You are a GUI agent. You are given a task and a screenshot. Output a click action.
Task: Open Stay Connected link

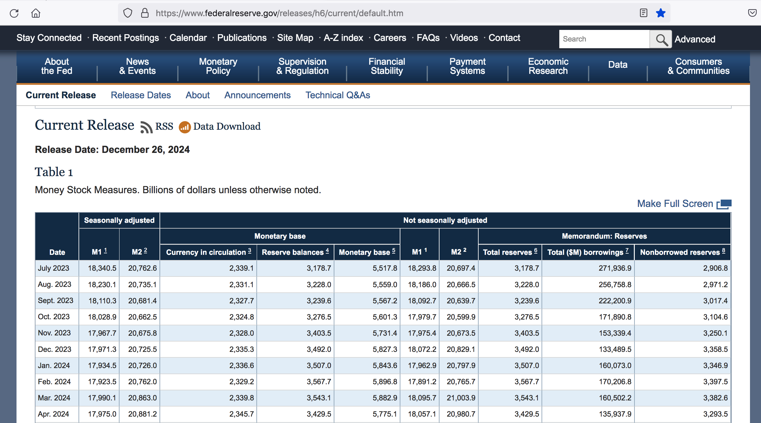[x=49, y=38]
